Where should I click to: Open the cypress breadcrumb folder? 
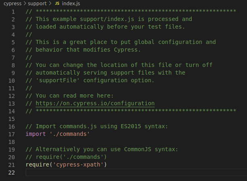pyautogui.click(x=13, y=4)
